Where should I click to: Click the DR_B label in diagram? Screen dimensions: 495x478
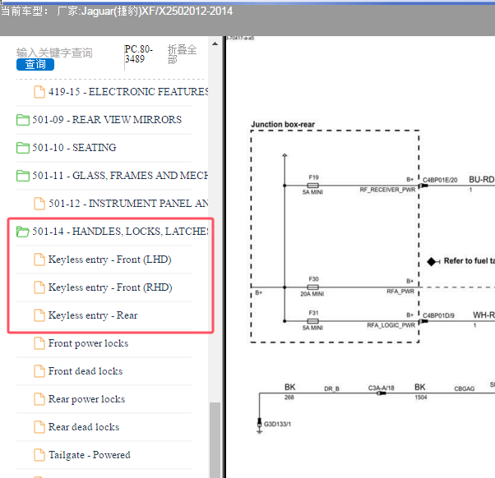click(331, 388)
